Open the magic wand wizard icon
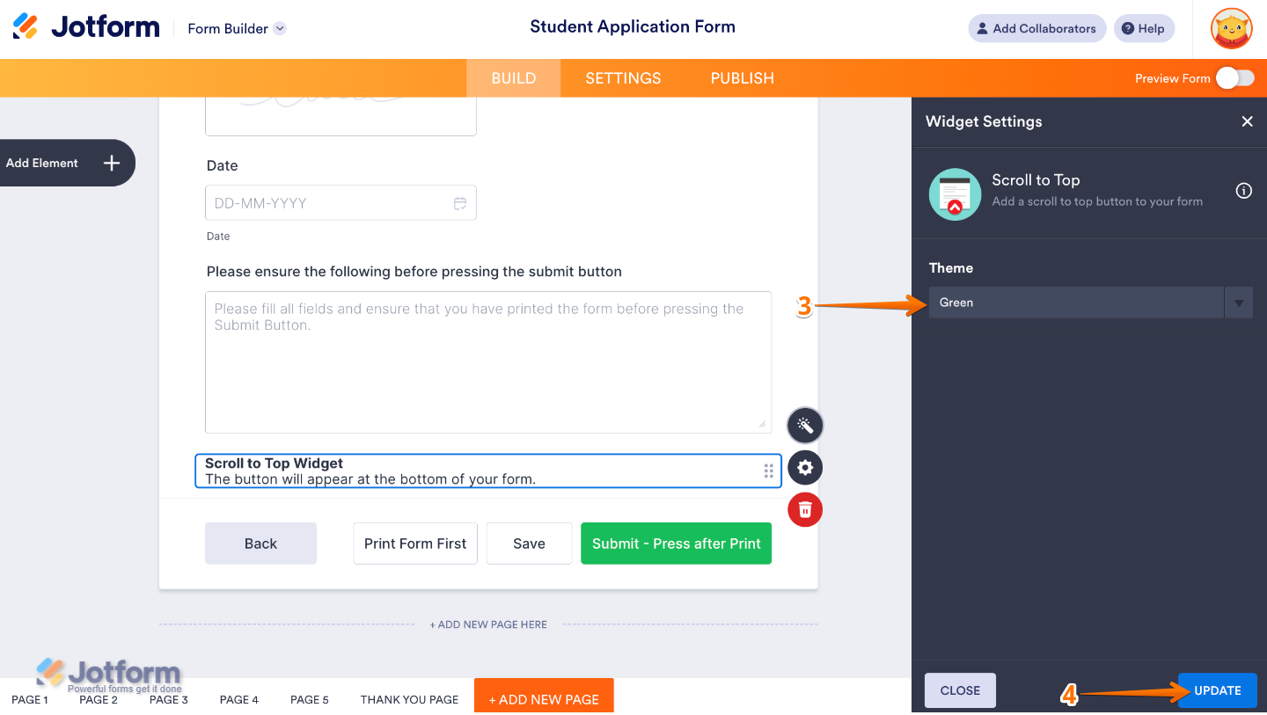The image size is (1267, 715). (804, 425)
